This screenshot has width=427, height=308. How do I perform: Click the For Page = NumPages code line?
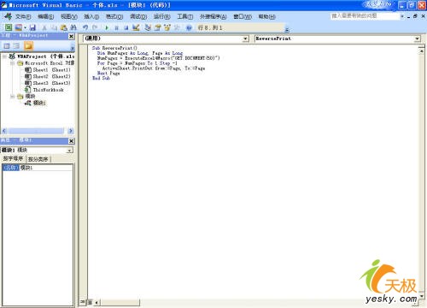pyautogui.click(x=137, y=63)
